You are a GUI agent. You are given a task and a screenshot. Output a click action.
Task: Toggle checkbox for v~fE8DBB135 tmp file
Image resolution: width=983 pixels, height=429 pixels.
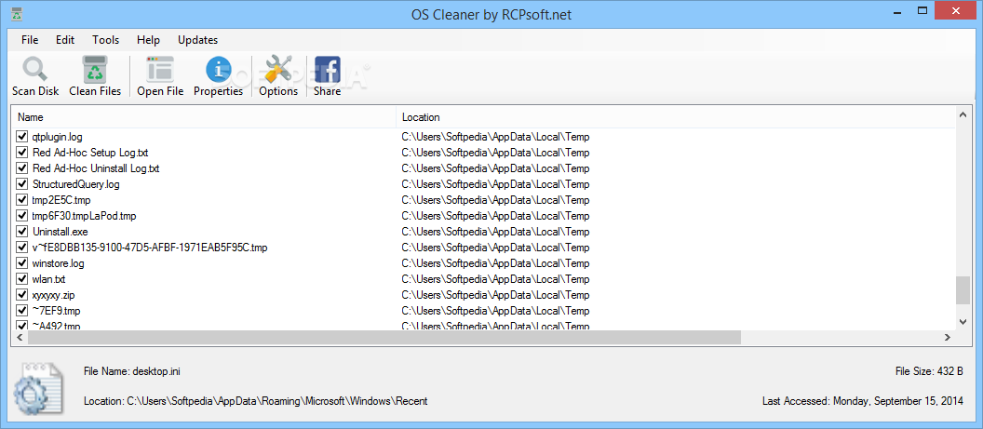22,248
